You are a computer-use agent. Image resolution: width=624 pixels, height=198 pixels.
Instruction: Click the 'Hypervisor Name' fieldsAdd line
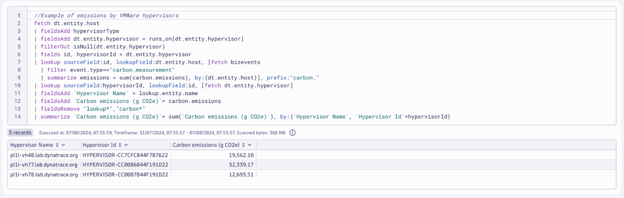click(x=116, y=93)
